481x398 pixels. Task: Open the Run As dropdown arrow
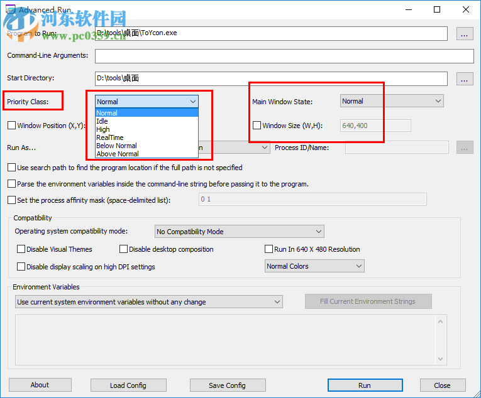(x=265, y=148)
